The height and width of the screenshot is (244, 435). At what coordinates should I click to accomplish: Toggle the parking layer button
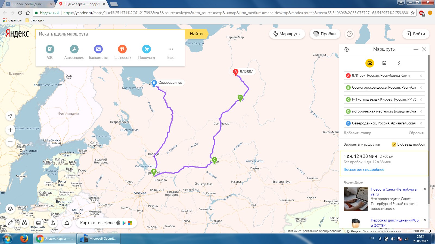tap(350, 34)
